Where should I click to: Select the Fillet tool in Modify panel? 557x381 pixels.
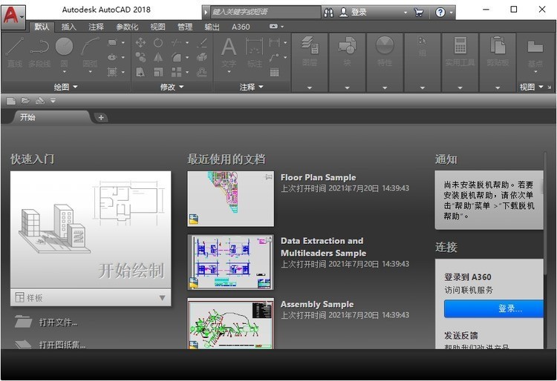click(x=176, y=57)
